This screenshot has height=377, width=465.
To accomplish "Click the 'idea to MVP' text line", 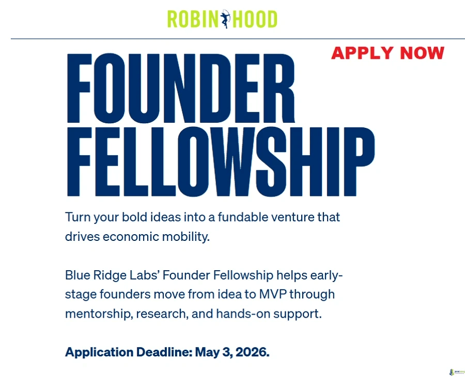I will tap(200, 294).
